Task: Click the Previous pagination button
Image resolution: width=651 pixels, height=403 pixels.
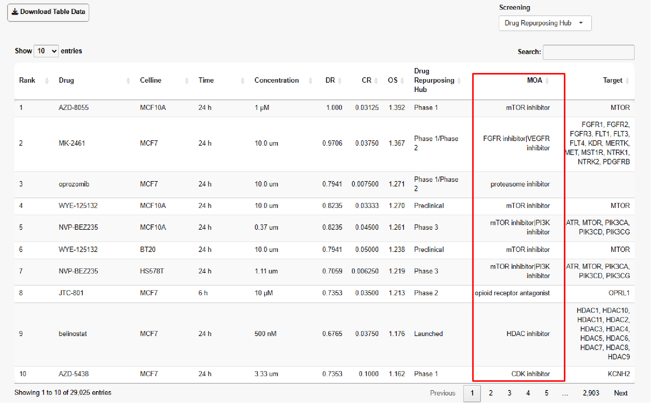Action: click(x=443, y=393)
